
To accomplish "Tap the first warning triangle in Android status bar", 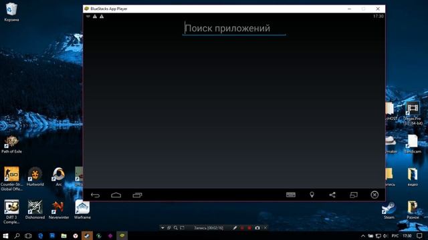I will [95, 16].
